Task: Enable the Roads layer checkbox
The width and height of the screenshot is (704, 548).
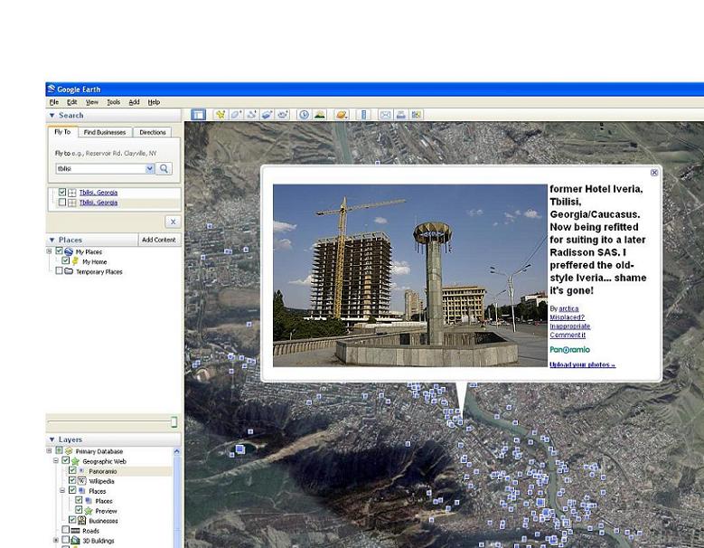Action: (66, 530)
